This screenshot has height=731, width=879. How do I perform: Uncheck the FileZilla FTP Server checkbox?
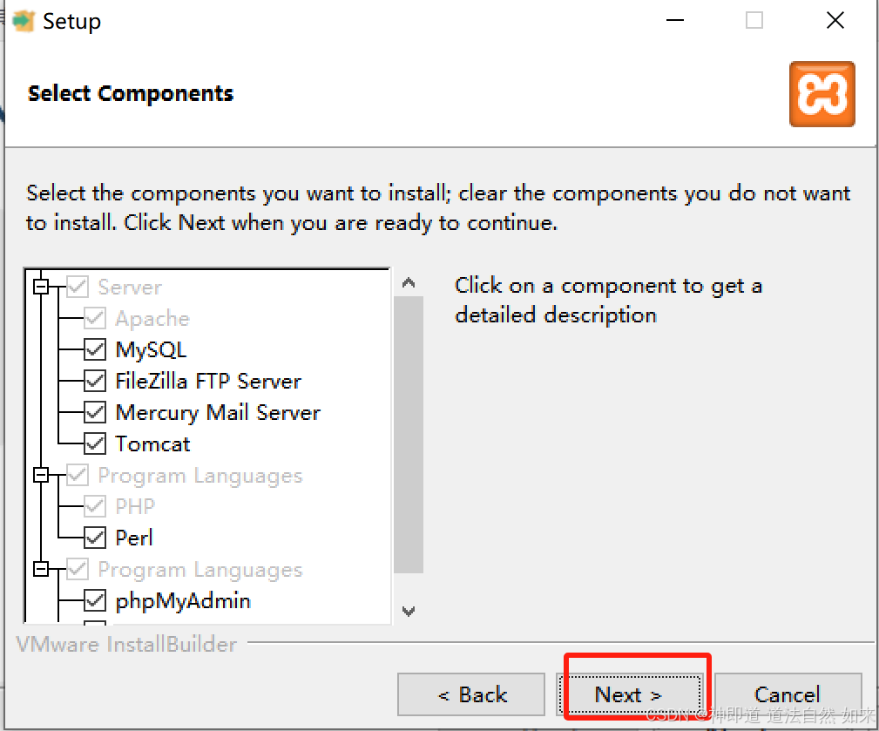pos(95,382)
